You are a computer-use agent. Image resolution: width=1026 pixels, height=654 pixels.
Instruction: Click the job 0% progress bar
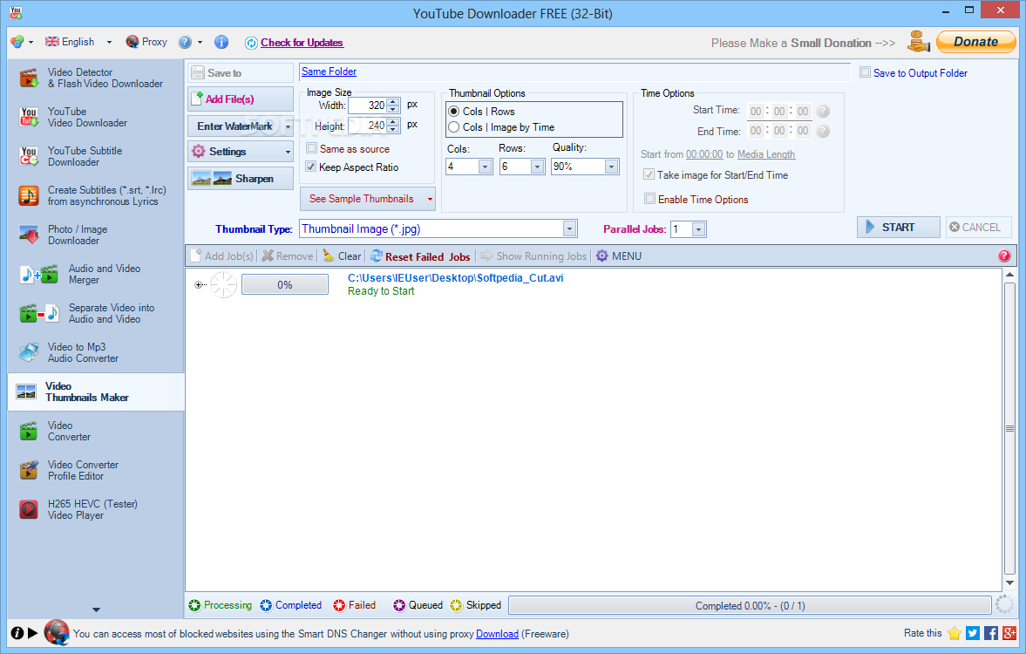[x=285, y=285]
